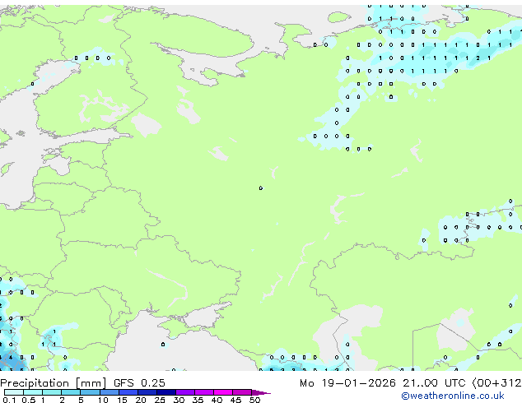Click the Caspian Sea northern area
Image resolution: width=522 pixels, height=403 pixels.
pos(356,325)
